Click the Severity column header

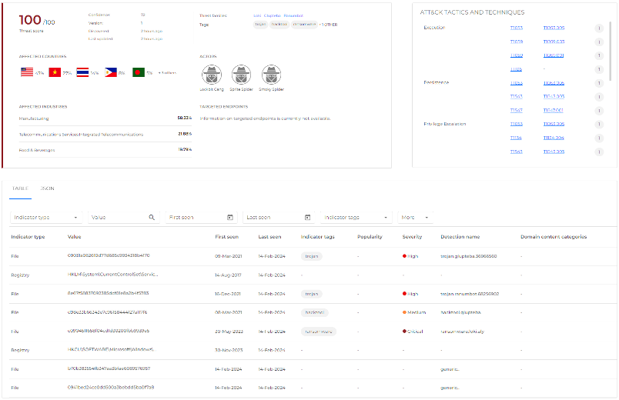click(412, 237)
